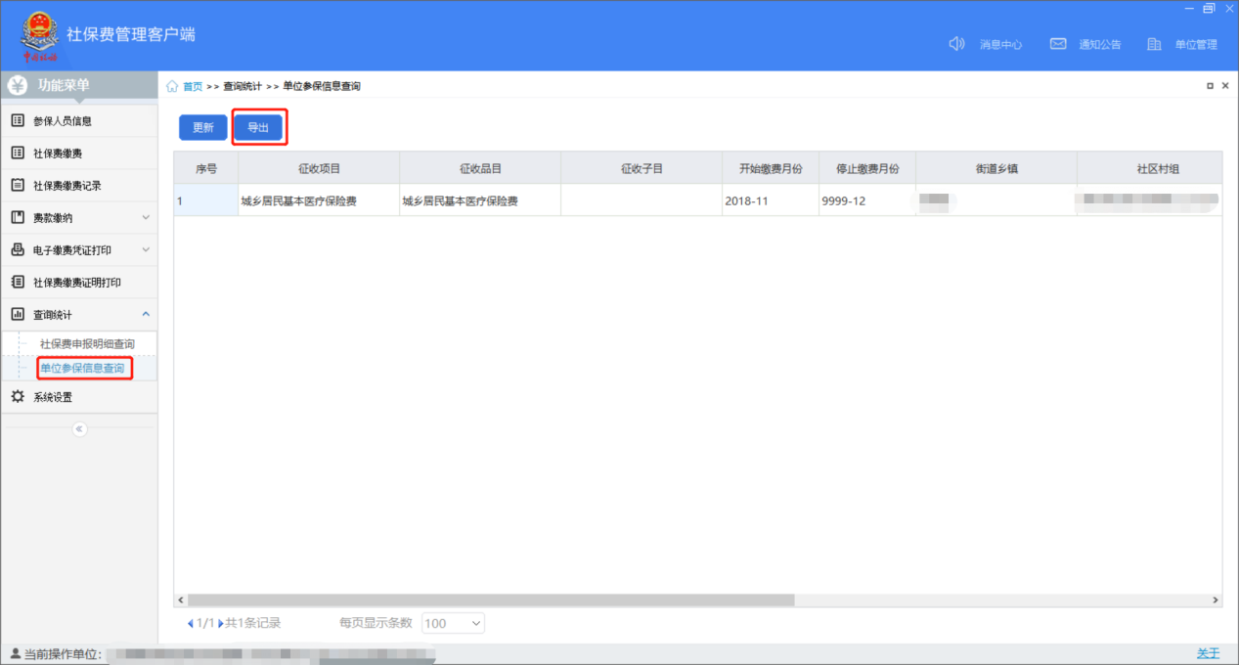The height and width of the screenshot is (665, 1239).
Task: Click the home icon in the breadcrumb
Action: tap(172, 86)
